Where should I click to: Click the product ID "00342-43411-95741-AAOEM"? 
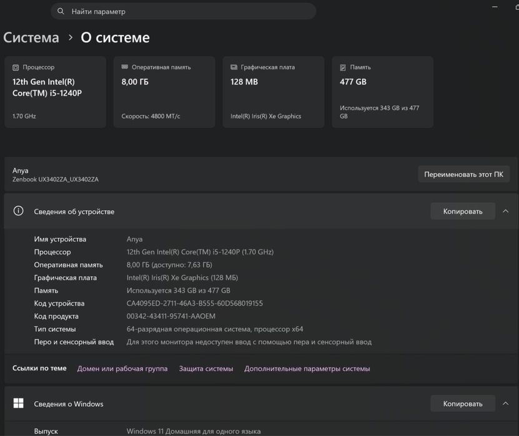(171, 316)
